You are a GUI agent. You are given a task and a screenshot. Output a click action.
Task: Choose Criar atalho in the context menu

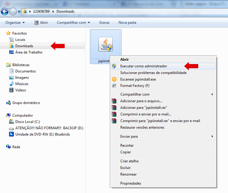click(129, 161)
